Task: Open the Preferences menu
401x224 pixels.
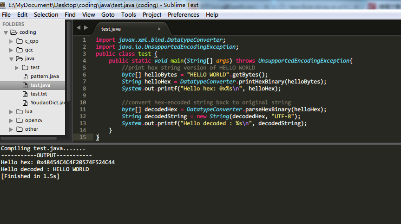Action: (x=183, y=15)
